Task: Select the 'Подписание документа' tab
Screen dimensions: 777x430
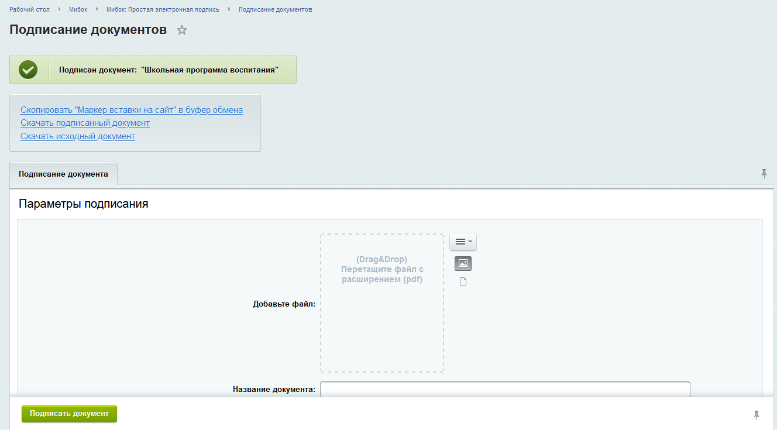Action: [63, 174]
